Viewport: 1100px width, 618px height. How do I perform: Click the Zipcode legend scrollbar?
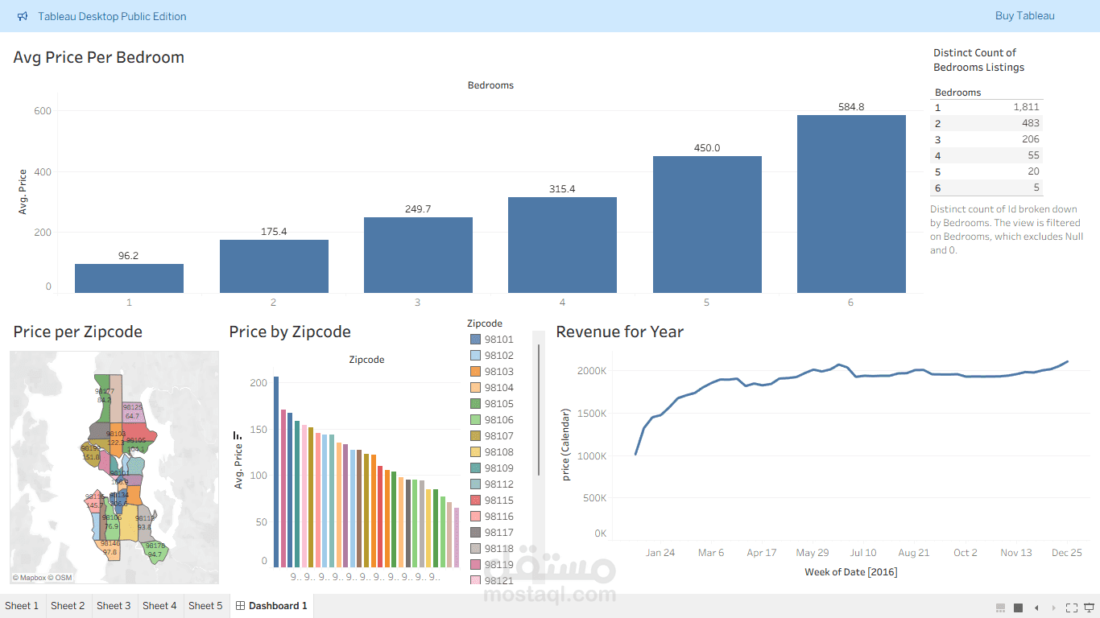coord(539,410)
